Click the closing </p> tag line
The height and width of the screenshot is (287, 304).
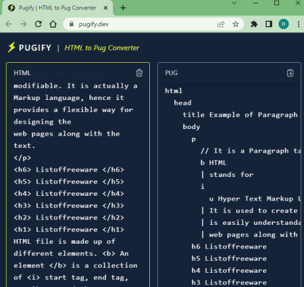[x=22, y=157]
